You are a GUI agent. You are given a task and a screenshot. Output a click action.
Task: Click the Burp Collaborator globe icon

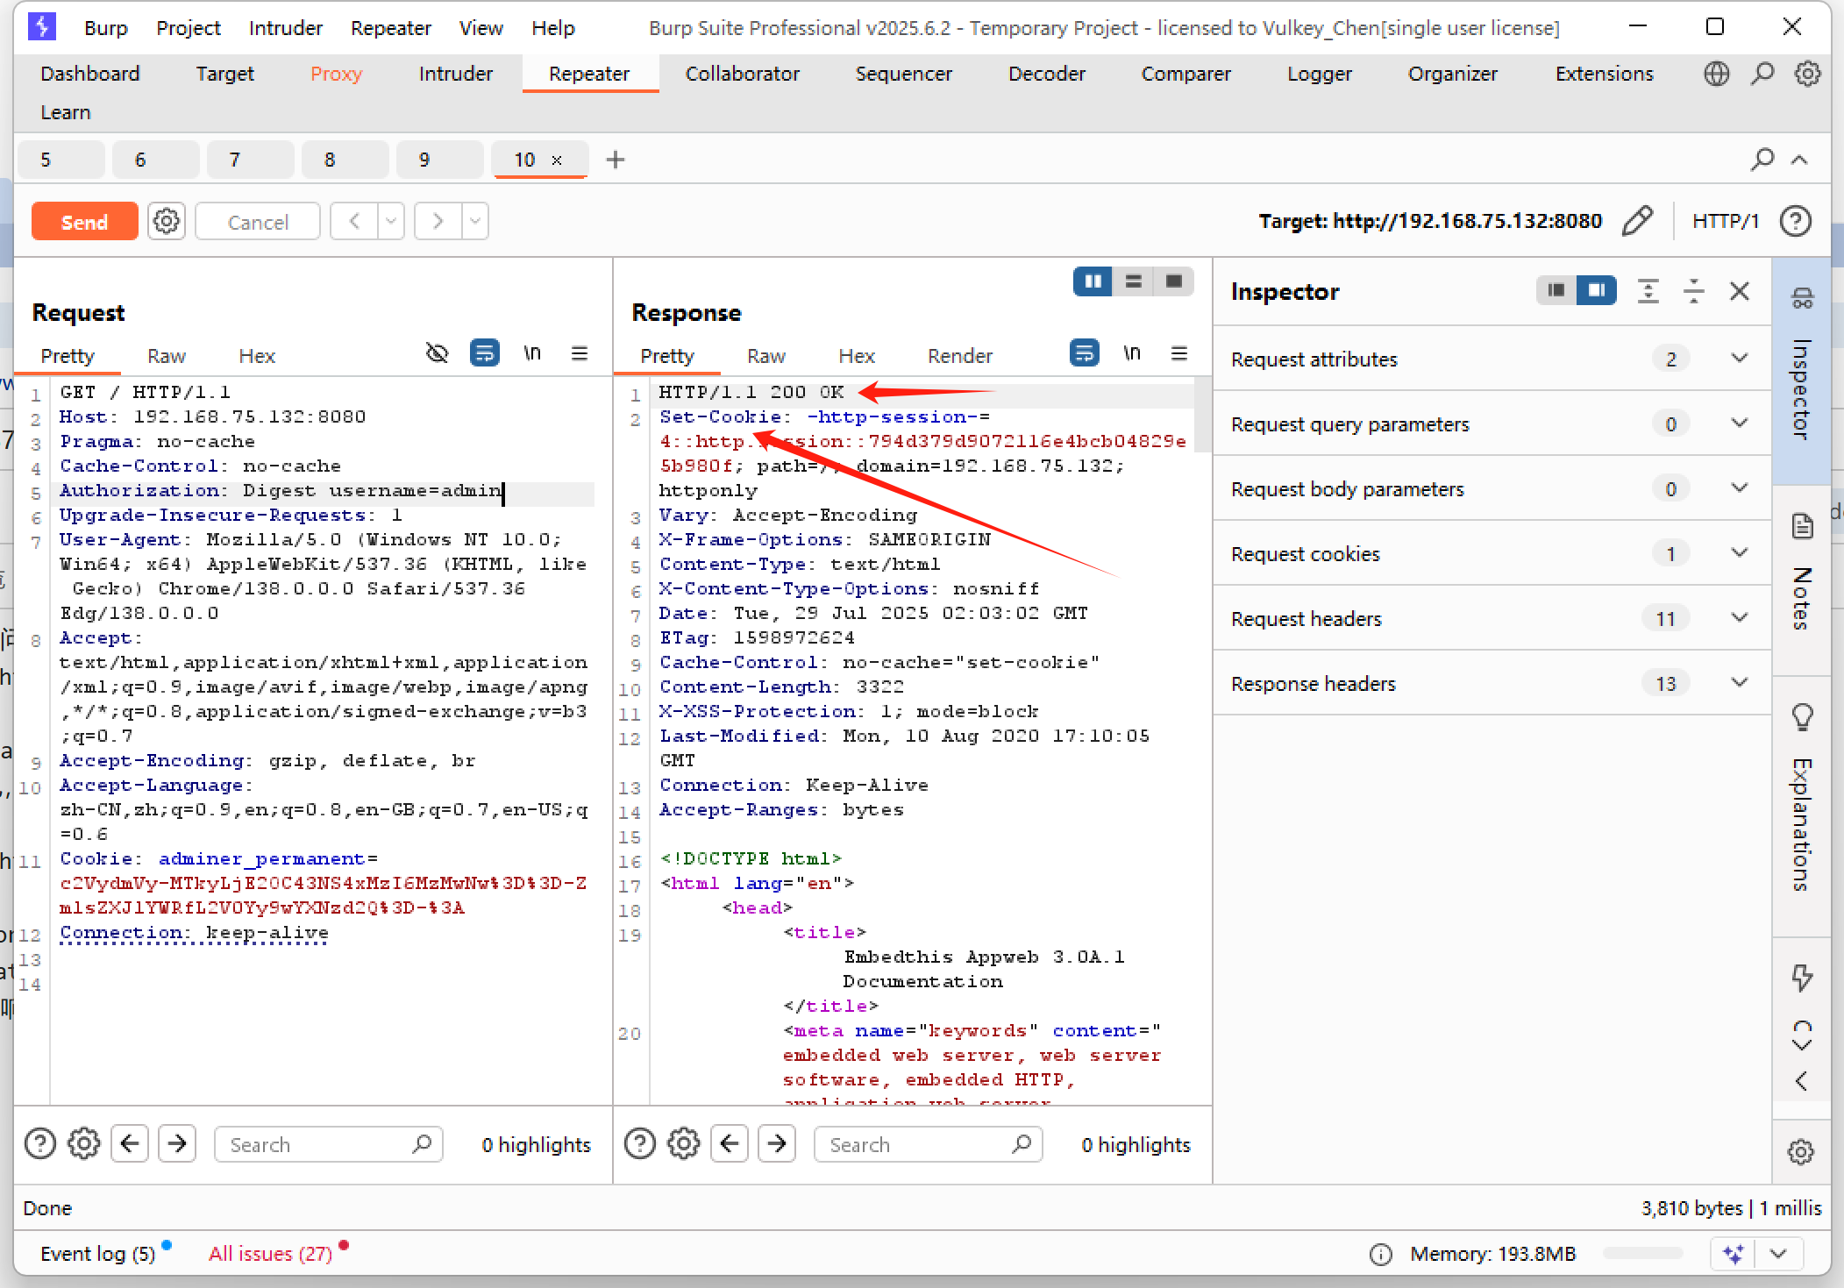click(x=1716, y=74)
